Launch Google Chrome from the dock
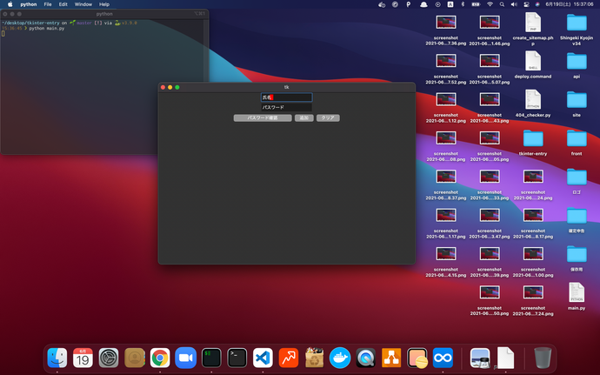Viewport: 600px width, 375px height. pyautogui.click(x=160, y=358)
